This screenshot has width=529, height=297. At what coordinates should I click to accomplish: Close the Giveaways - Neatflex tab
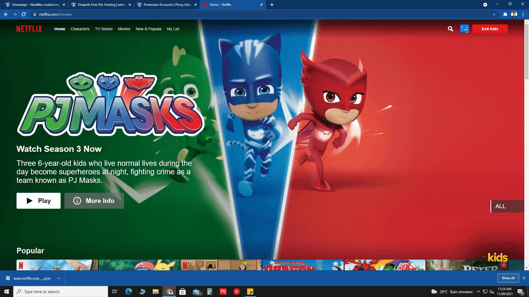(64, 5)
